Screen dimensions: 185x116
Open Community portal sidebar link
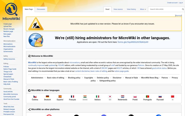click(10, 97)
